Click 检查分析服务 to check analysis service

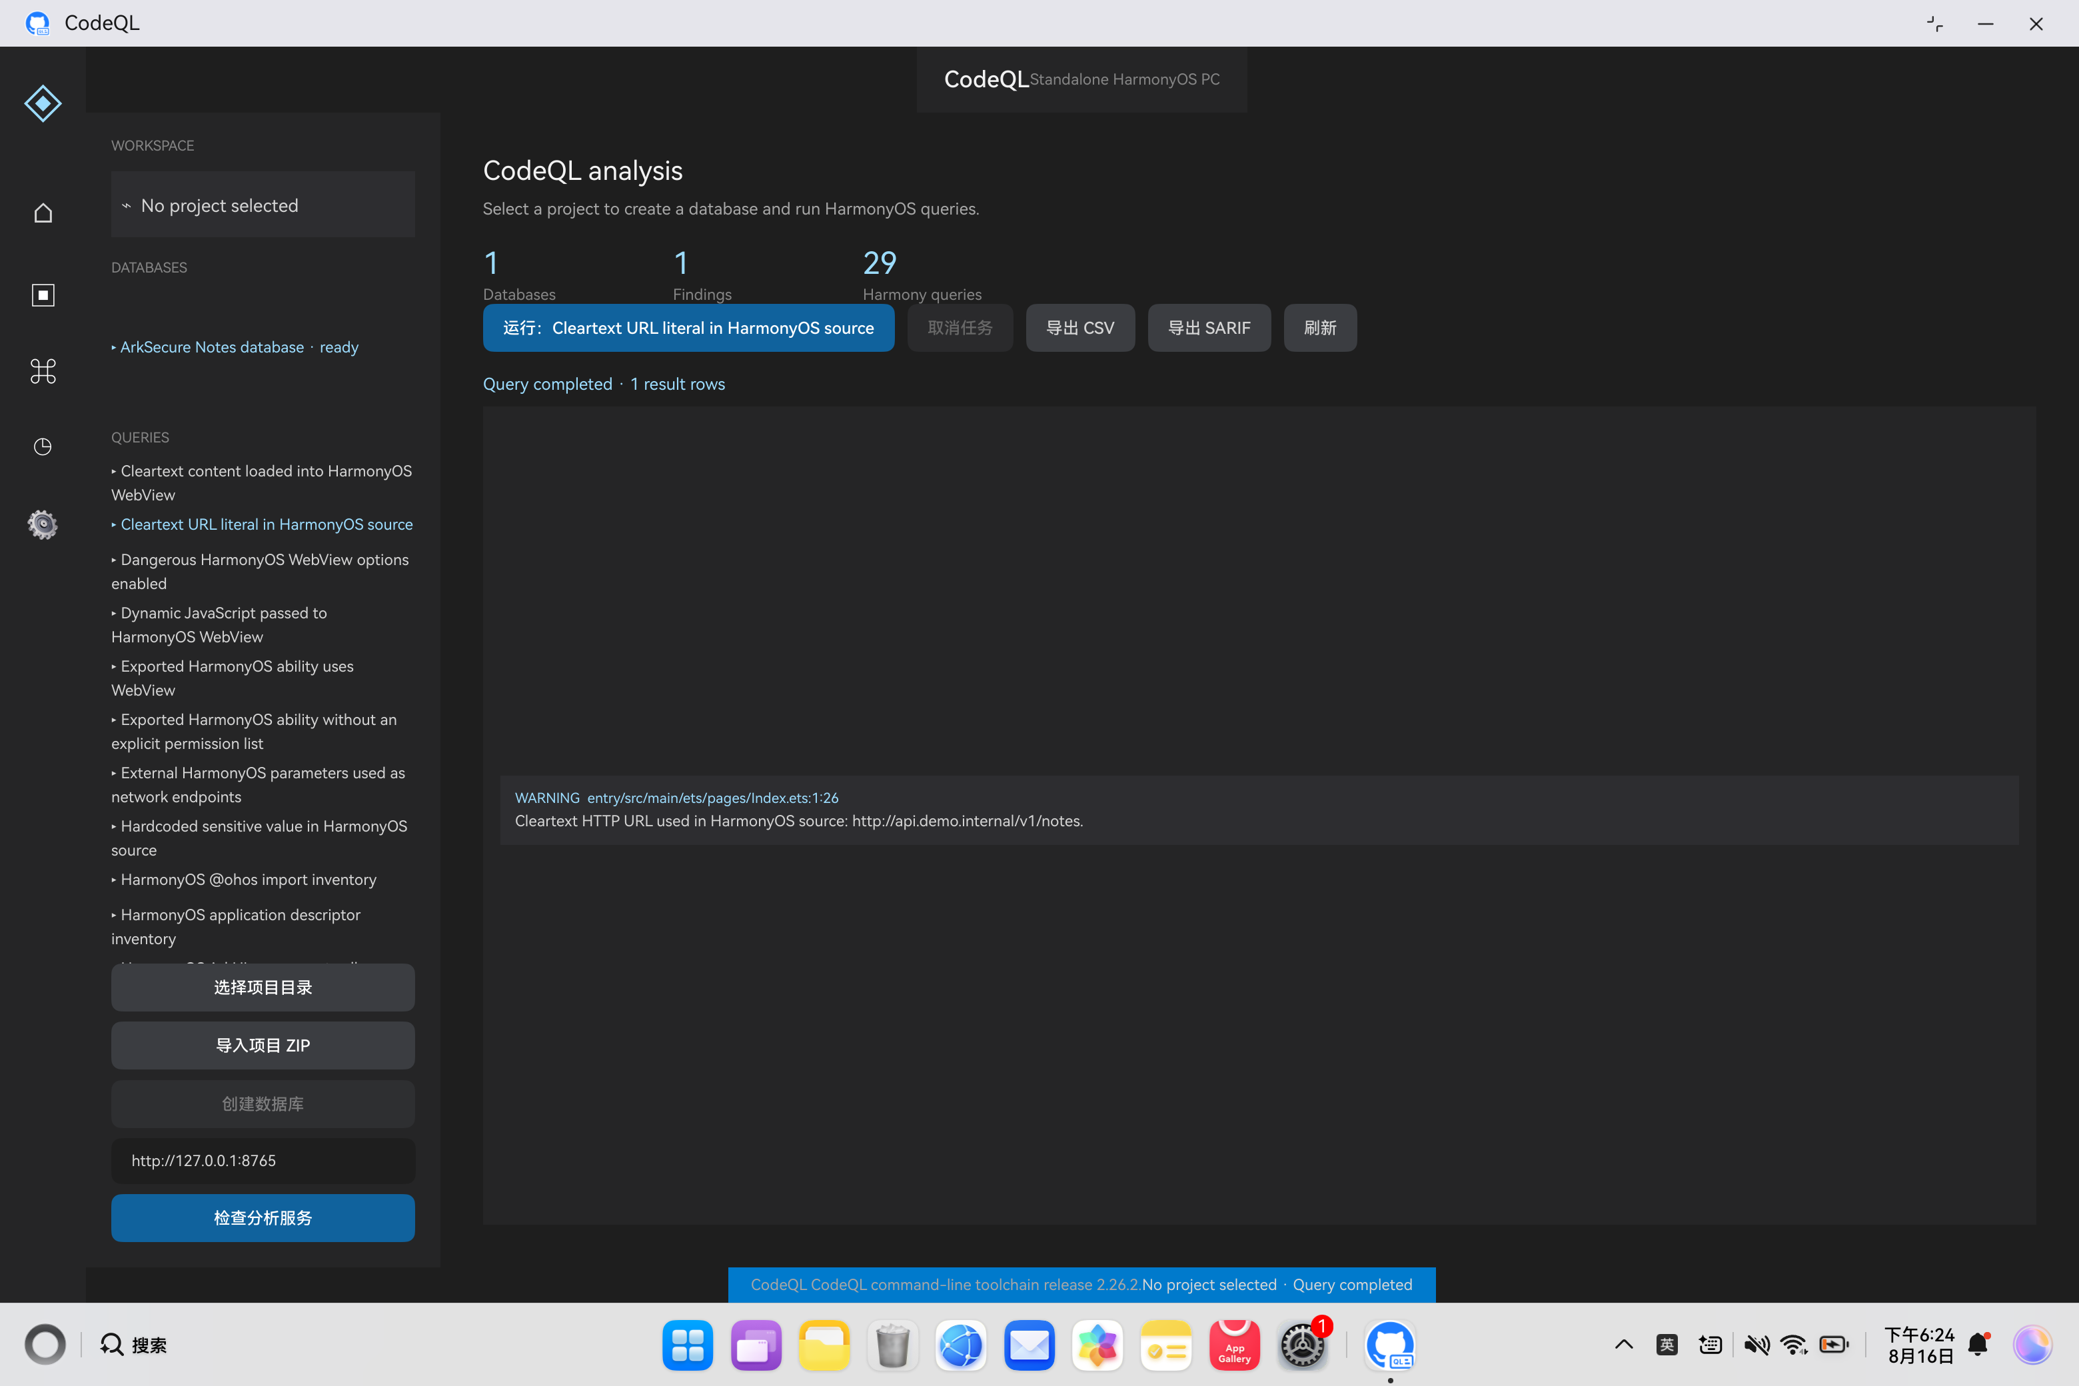coord(263,1218)
